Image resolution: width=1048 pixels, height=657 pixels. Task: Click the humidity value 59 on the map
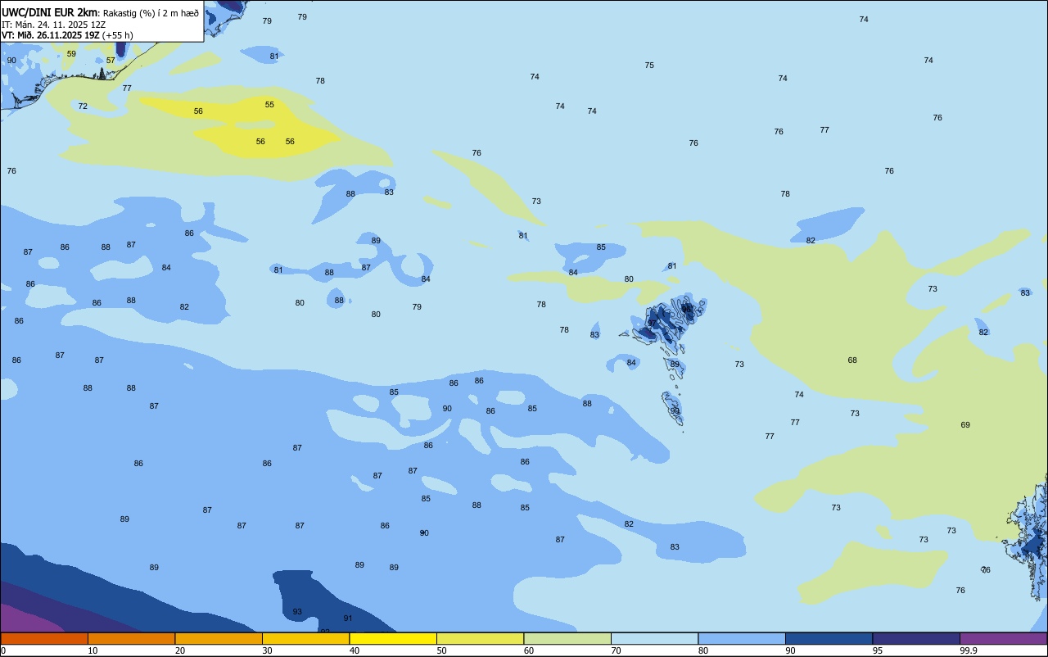click(71, 54)
